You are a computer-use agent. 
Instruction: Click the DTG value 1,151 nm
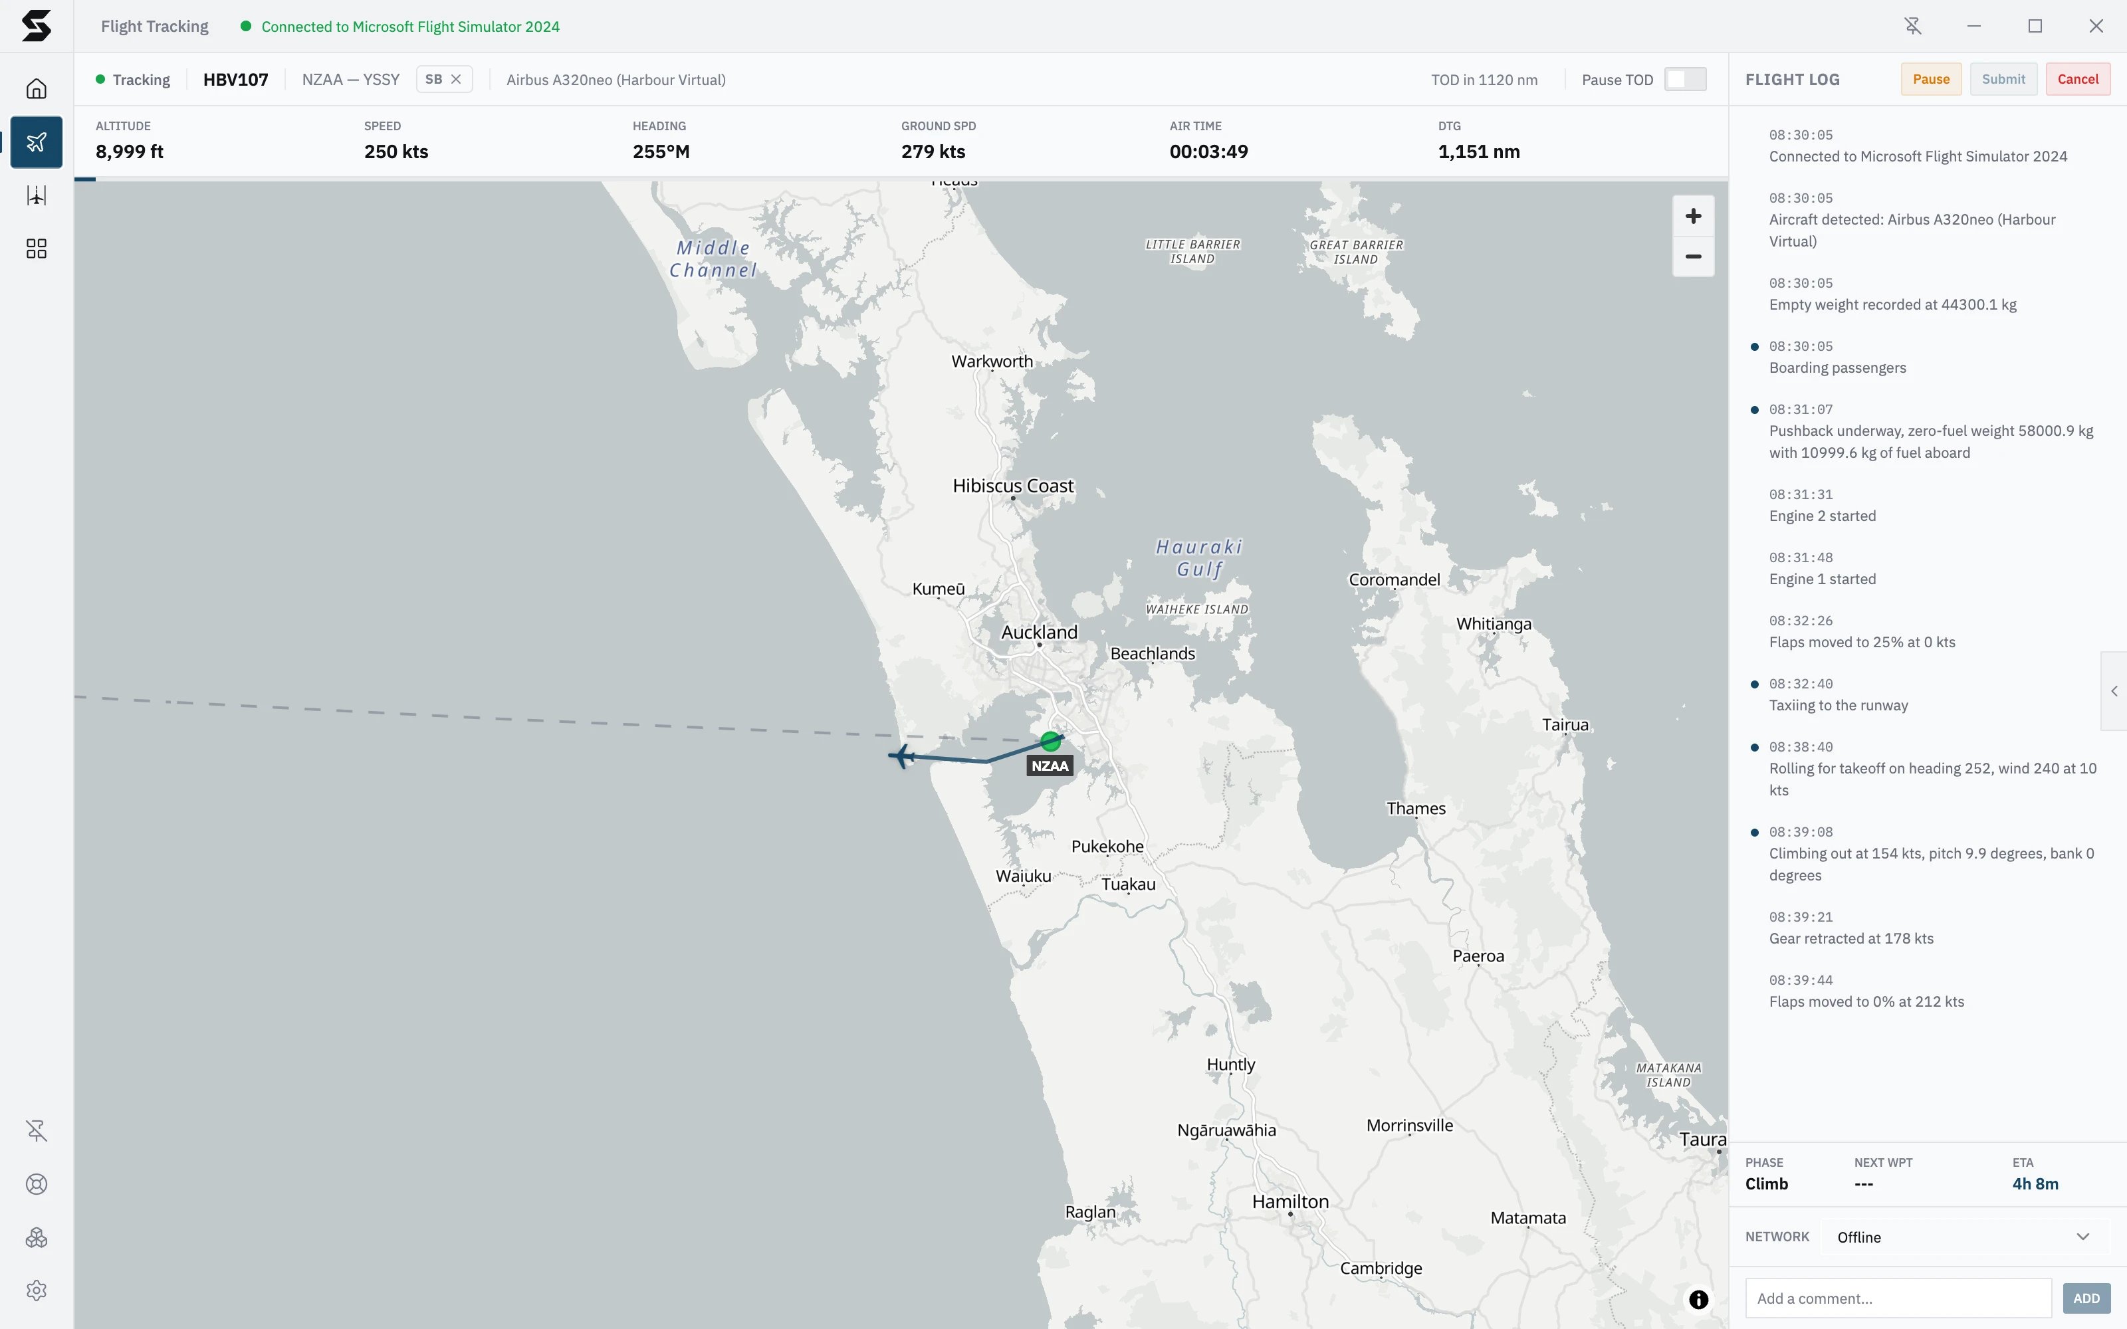tap(1478, 152)
